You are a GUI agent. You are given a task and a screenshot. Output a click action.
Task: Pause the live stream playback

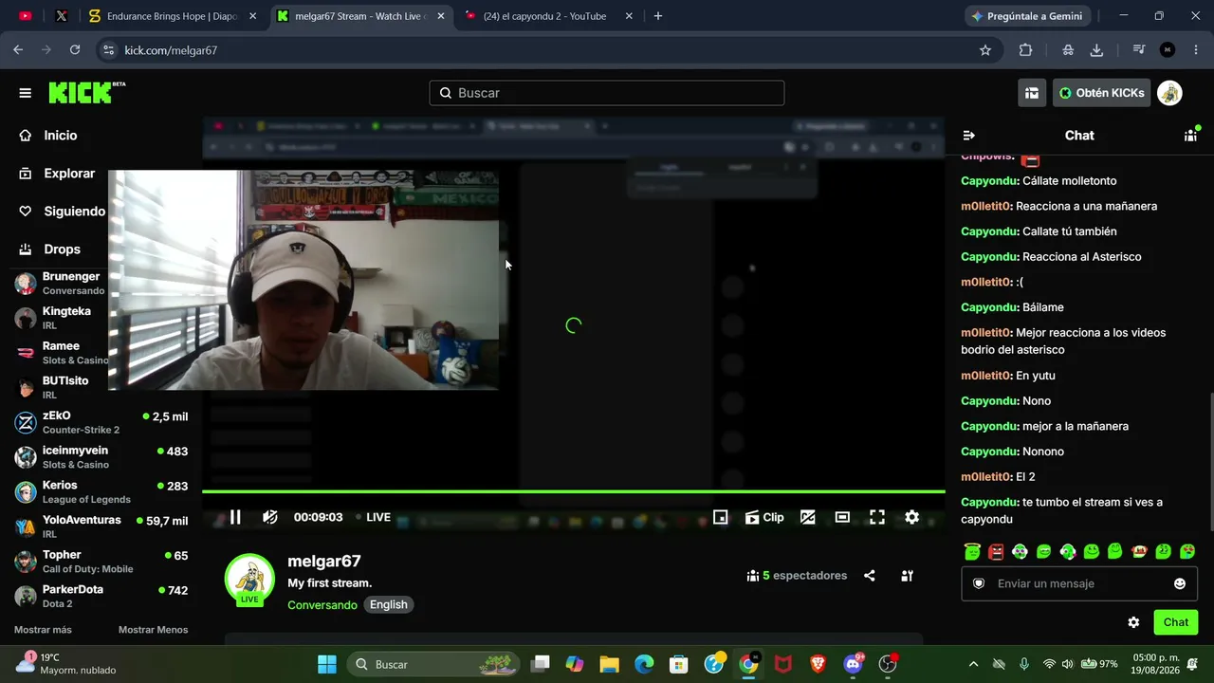[x=235, y=517]
